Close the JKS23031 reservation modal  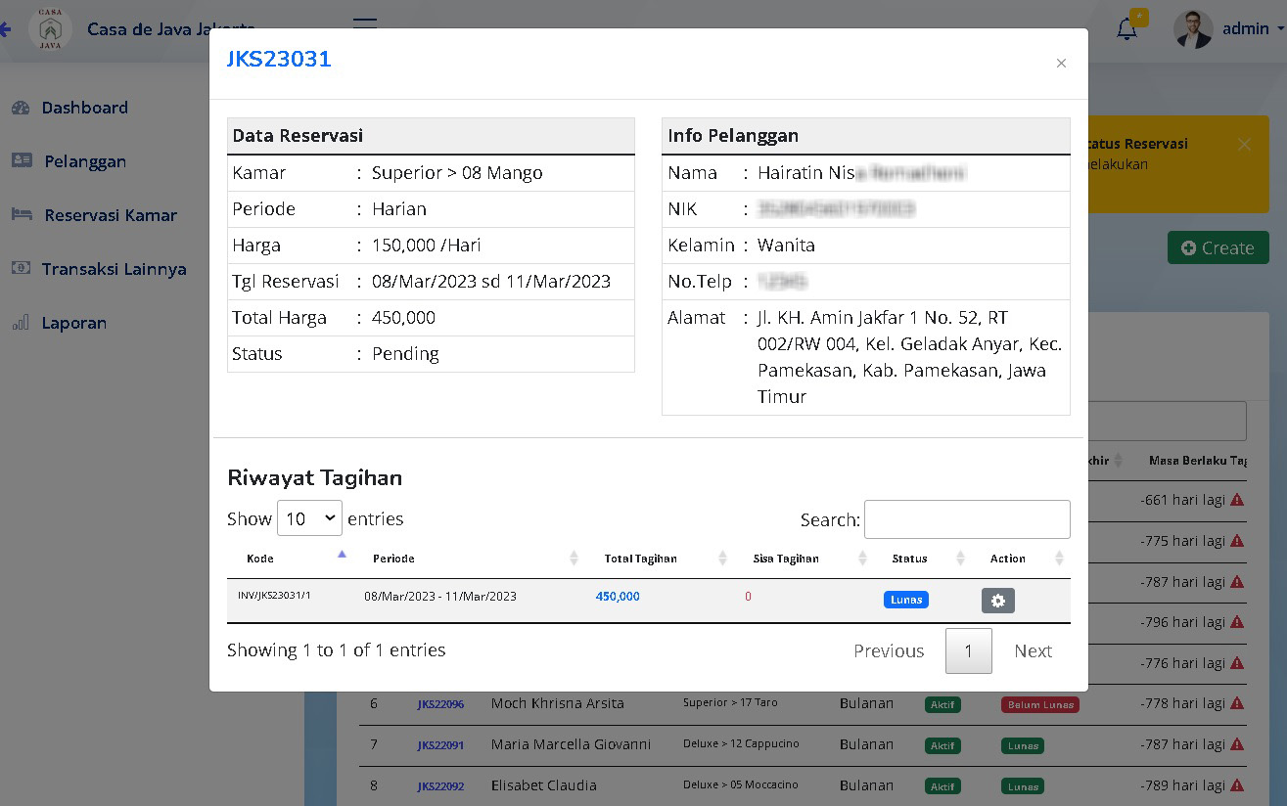pyautogui.click(x=1061, y=64)
